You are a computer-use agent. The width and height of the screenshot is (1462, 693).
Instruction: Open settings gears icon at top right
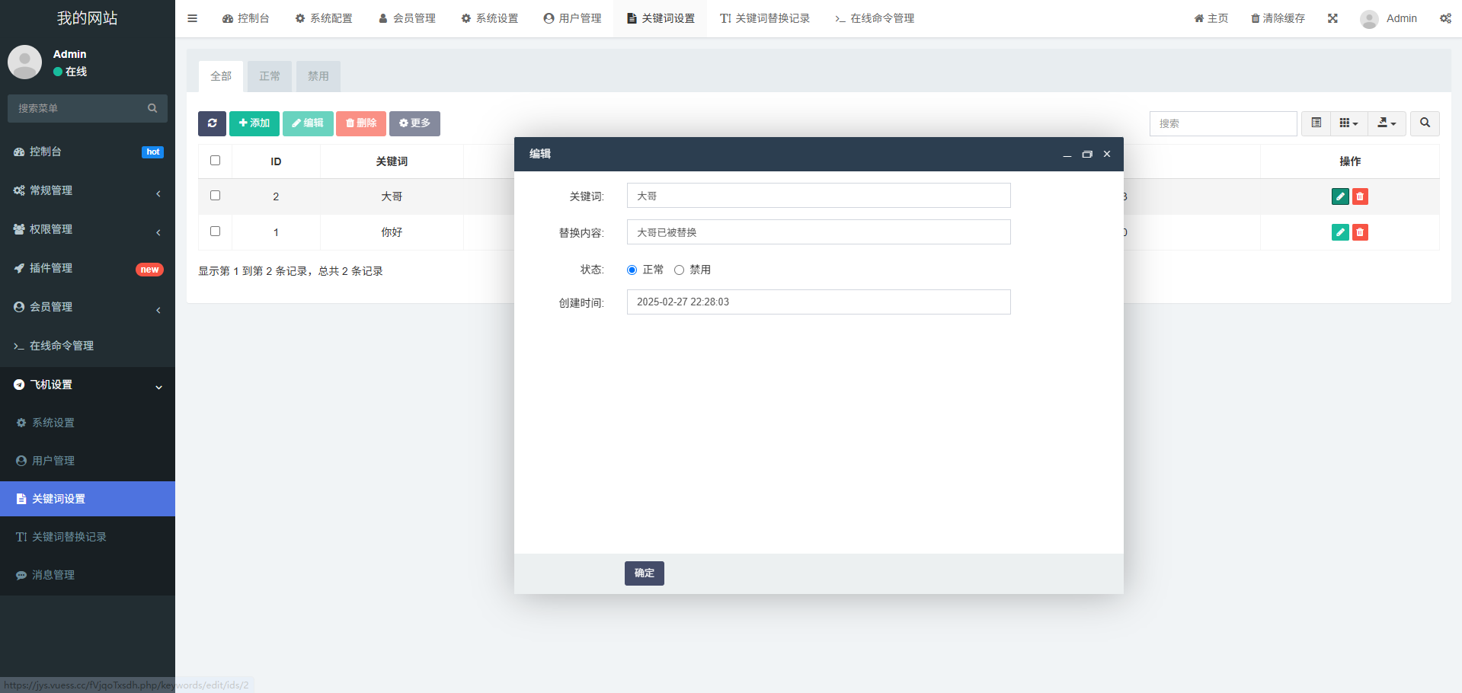[x=1445, y=18]
